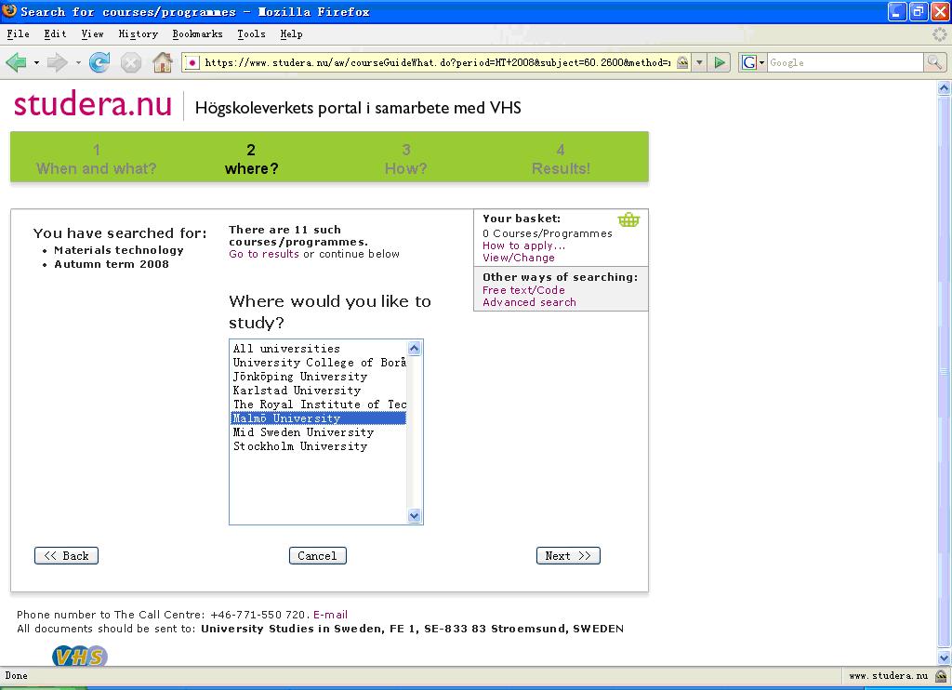952x690 pixels.
Task: Click the university list scroll-down arrow
Action: [x=415, y=516]
